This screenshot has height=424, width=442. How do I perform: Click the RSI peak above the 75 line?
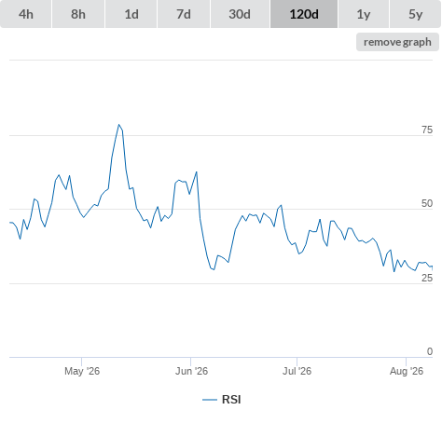point(118,125)
